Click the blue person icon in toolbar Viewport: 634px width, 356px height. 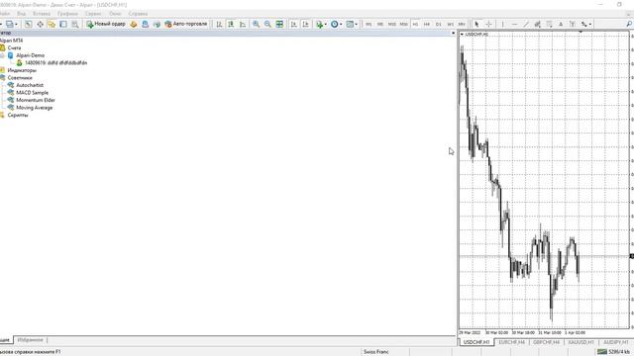[146, 24]
